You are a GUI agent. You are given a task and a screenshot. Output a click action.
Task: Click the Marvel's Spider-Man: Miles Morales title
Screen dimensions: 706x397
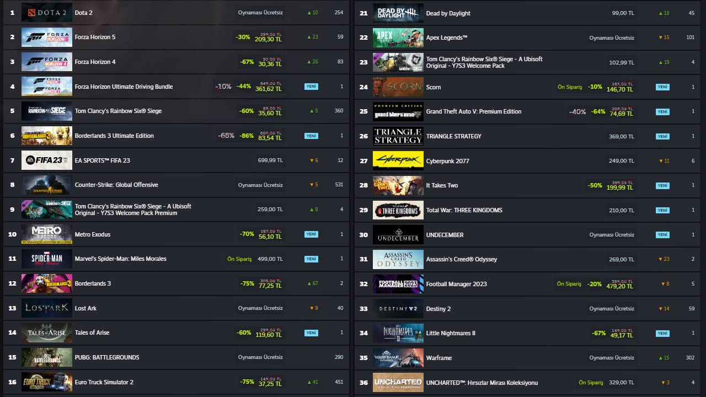coord(120,259)
